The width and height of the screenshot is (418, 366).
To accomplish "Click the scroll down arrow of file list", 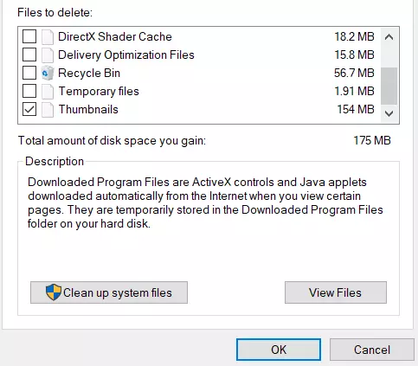I will tap(389, 113).
